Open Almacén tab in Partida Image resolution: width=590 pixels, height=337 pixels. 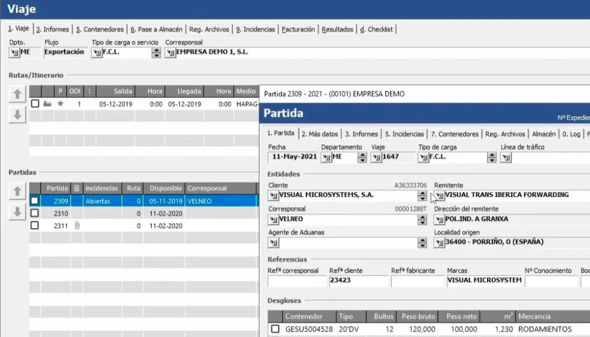[x=544, y=134]
